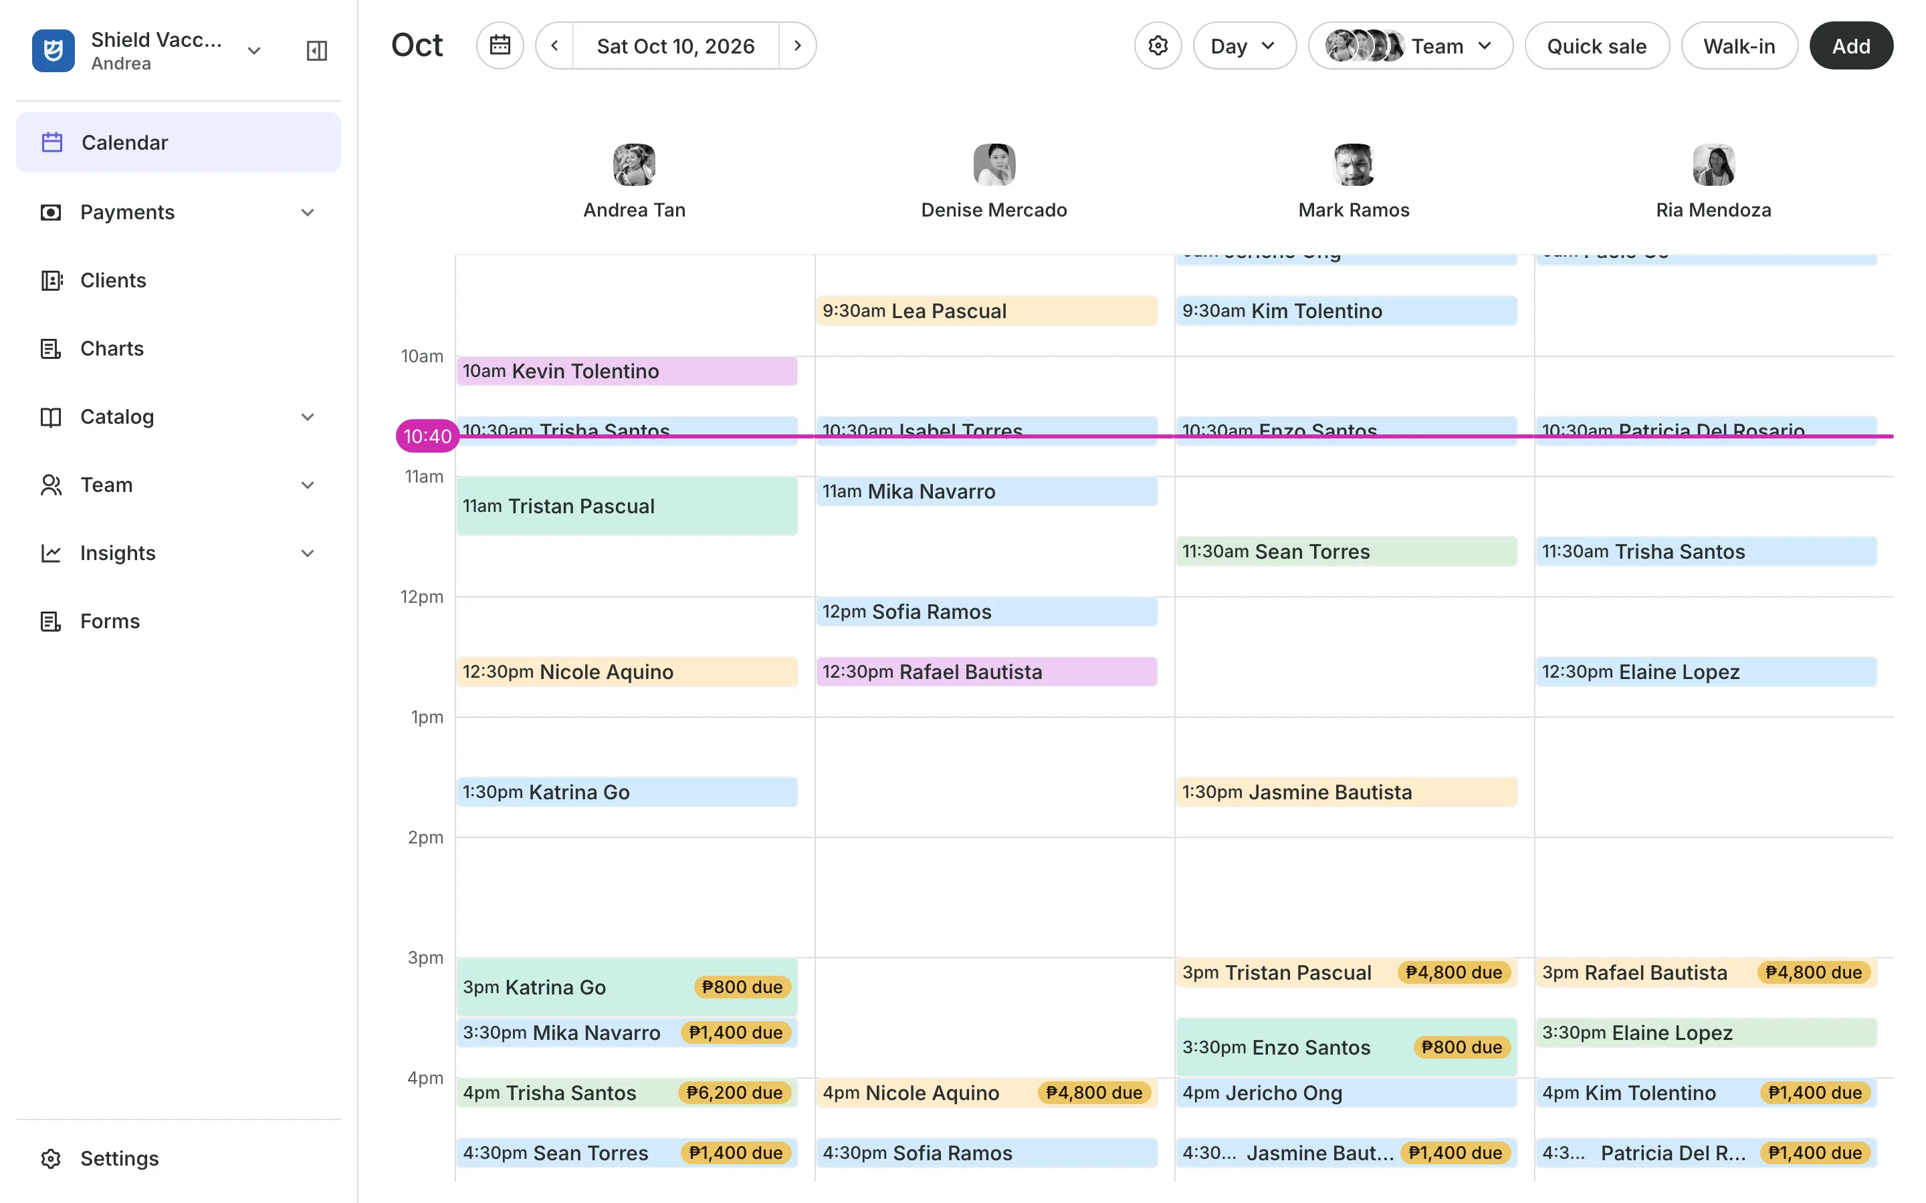1926x1203 pixels.
Task: Go to previous day arrow
Action: pos(554,45)
